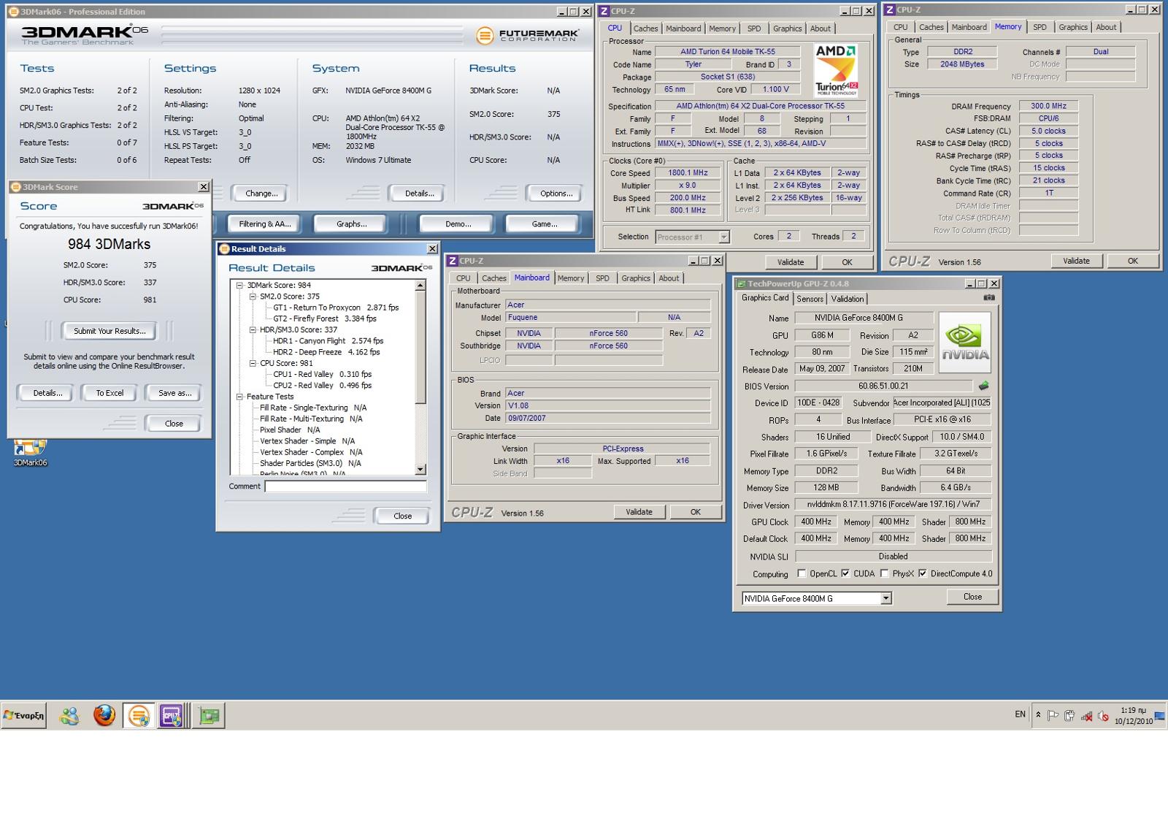Viewport: 1168px width, 813px height.
Task: Switch to 3DMark06 taskbar icon
Action: tap(139, 716)
